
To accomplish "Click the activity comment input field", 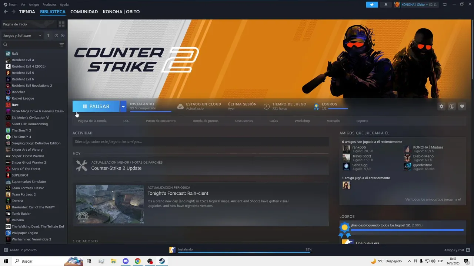I will [200, 141].
